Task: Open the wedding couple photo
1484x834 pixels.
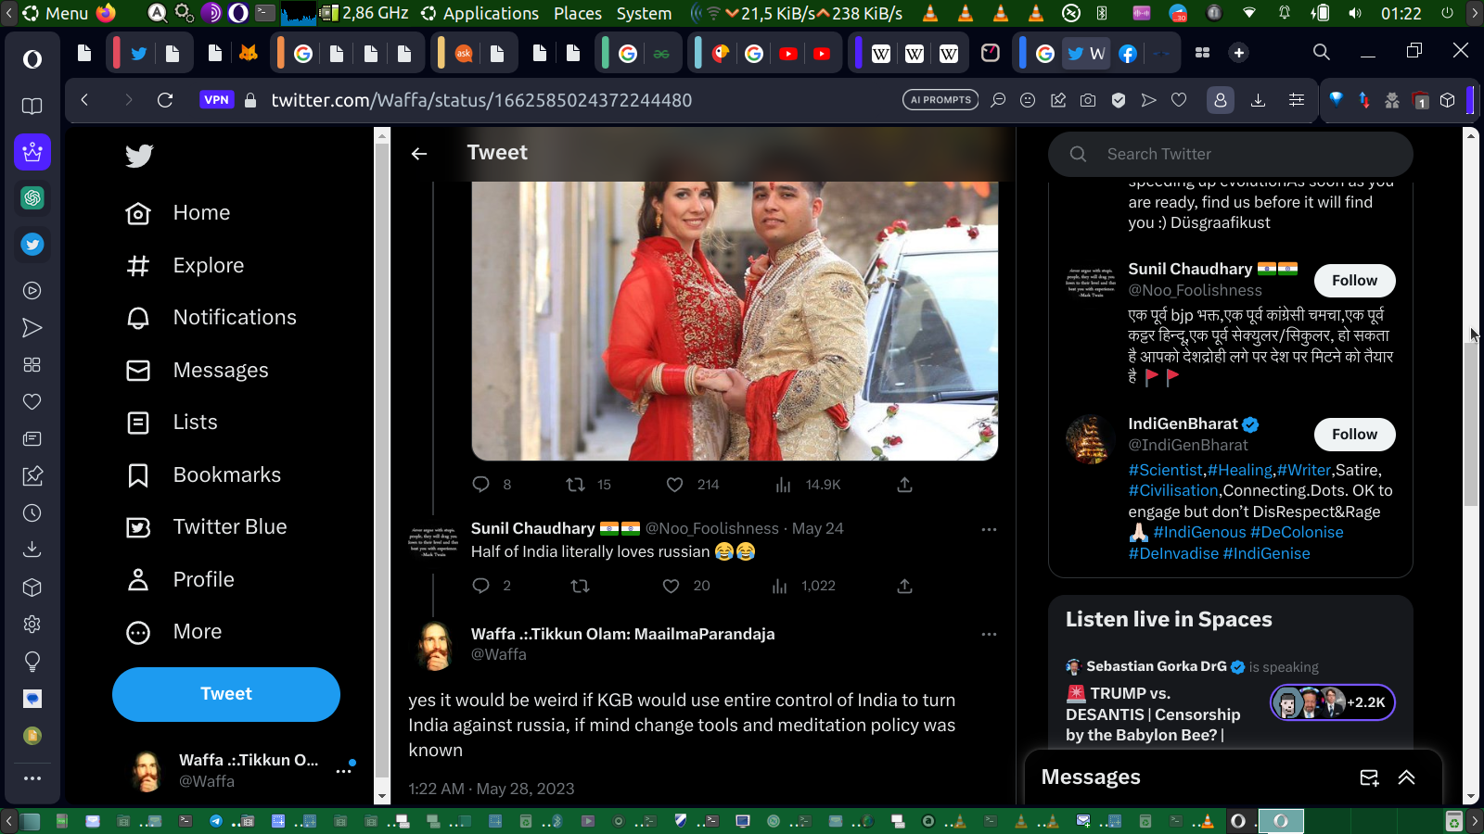Action: [x=735, y=320]
